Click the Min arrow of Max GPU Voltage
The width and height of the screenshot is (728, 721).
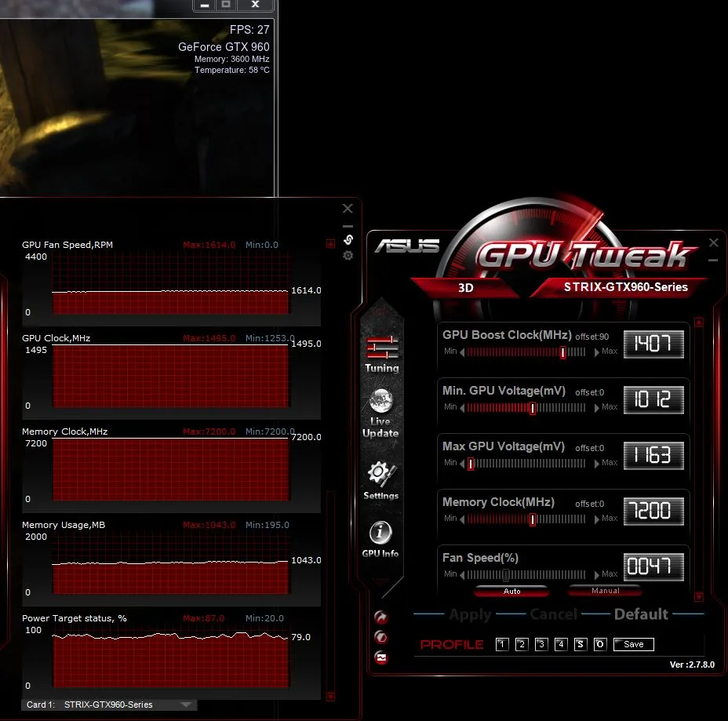[462, 464]
